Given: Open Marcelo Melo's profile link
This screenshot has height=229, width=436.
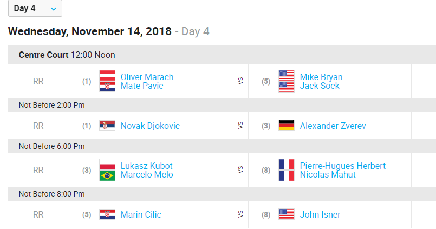Looking at the screenshot, I should click(147, 175).
